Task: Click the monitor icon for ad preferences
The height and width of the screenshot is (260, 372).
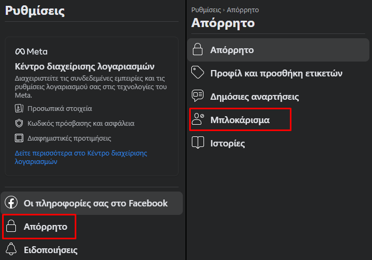Action: pyautogui.click(x=19, y=138)
